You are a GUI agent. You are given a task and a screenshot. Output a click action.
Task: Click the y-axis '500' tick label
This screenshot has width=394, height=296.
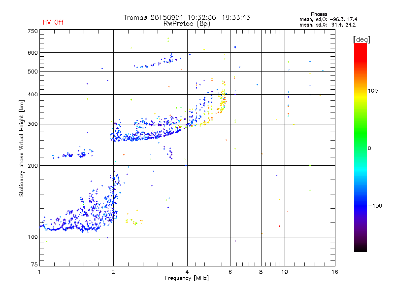click(x=33, y=72)
